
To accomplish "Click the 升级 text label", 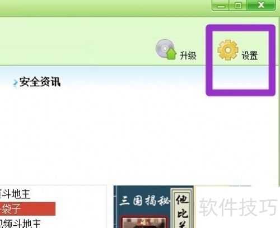I will [x=188, y=55].
